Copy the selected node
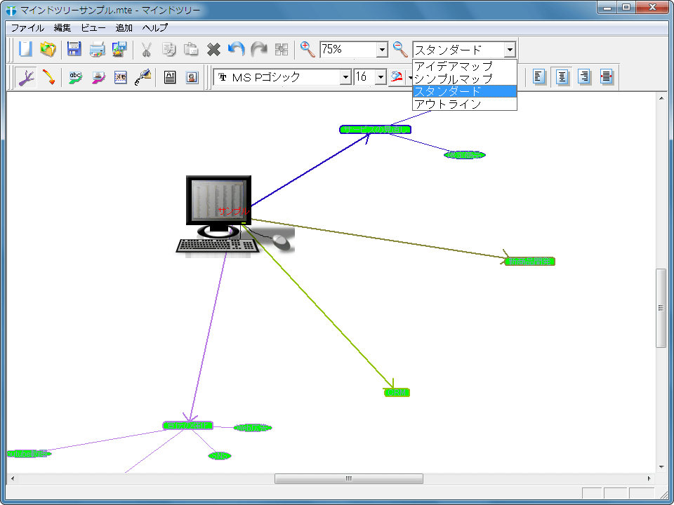 (169, 49)
